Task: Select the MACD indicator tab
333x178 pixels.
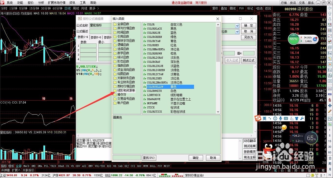Action: (x=26, y=166)
